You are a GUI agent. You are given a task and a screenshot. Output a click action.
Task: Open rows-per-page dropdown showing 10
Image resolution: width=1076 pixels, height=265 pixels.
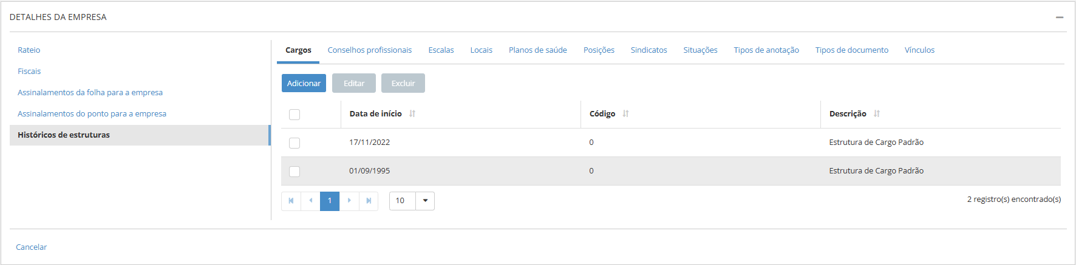click(x=425, y=201)
